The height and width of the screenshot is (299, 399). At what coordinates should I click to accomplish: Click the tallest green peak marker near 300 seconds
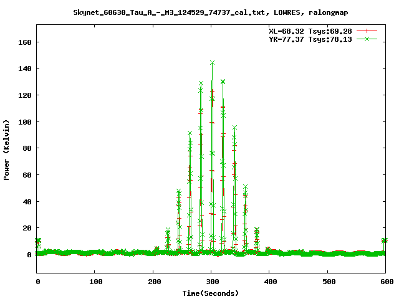213,63
